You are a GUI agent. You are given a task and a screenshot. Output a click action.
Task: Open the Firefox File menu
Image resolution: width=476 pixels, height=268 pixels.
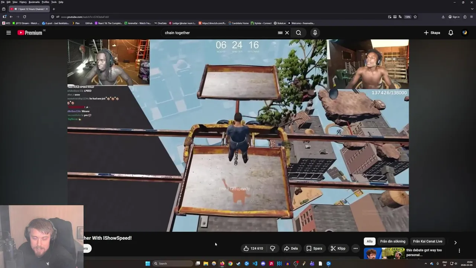pos(3,2)
